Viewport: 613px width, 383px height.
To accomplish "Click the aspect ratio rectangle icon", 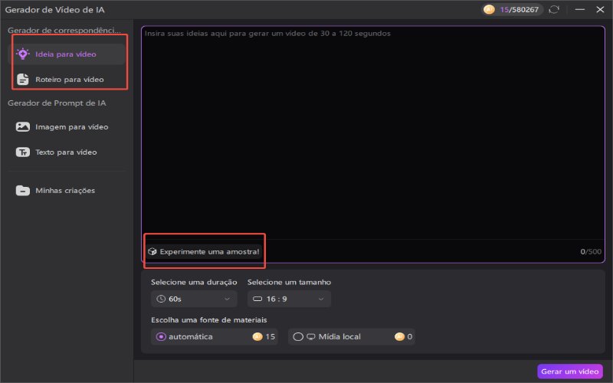I will pos(257,299).
